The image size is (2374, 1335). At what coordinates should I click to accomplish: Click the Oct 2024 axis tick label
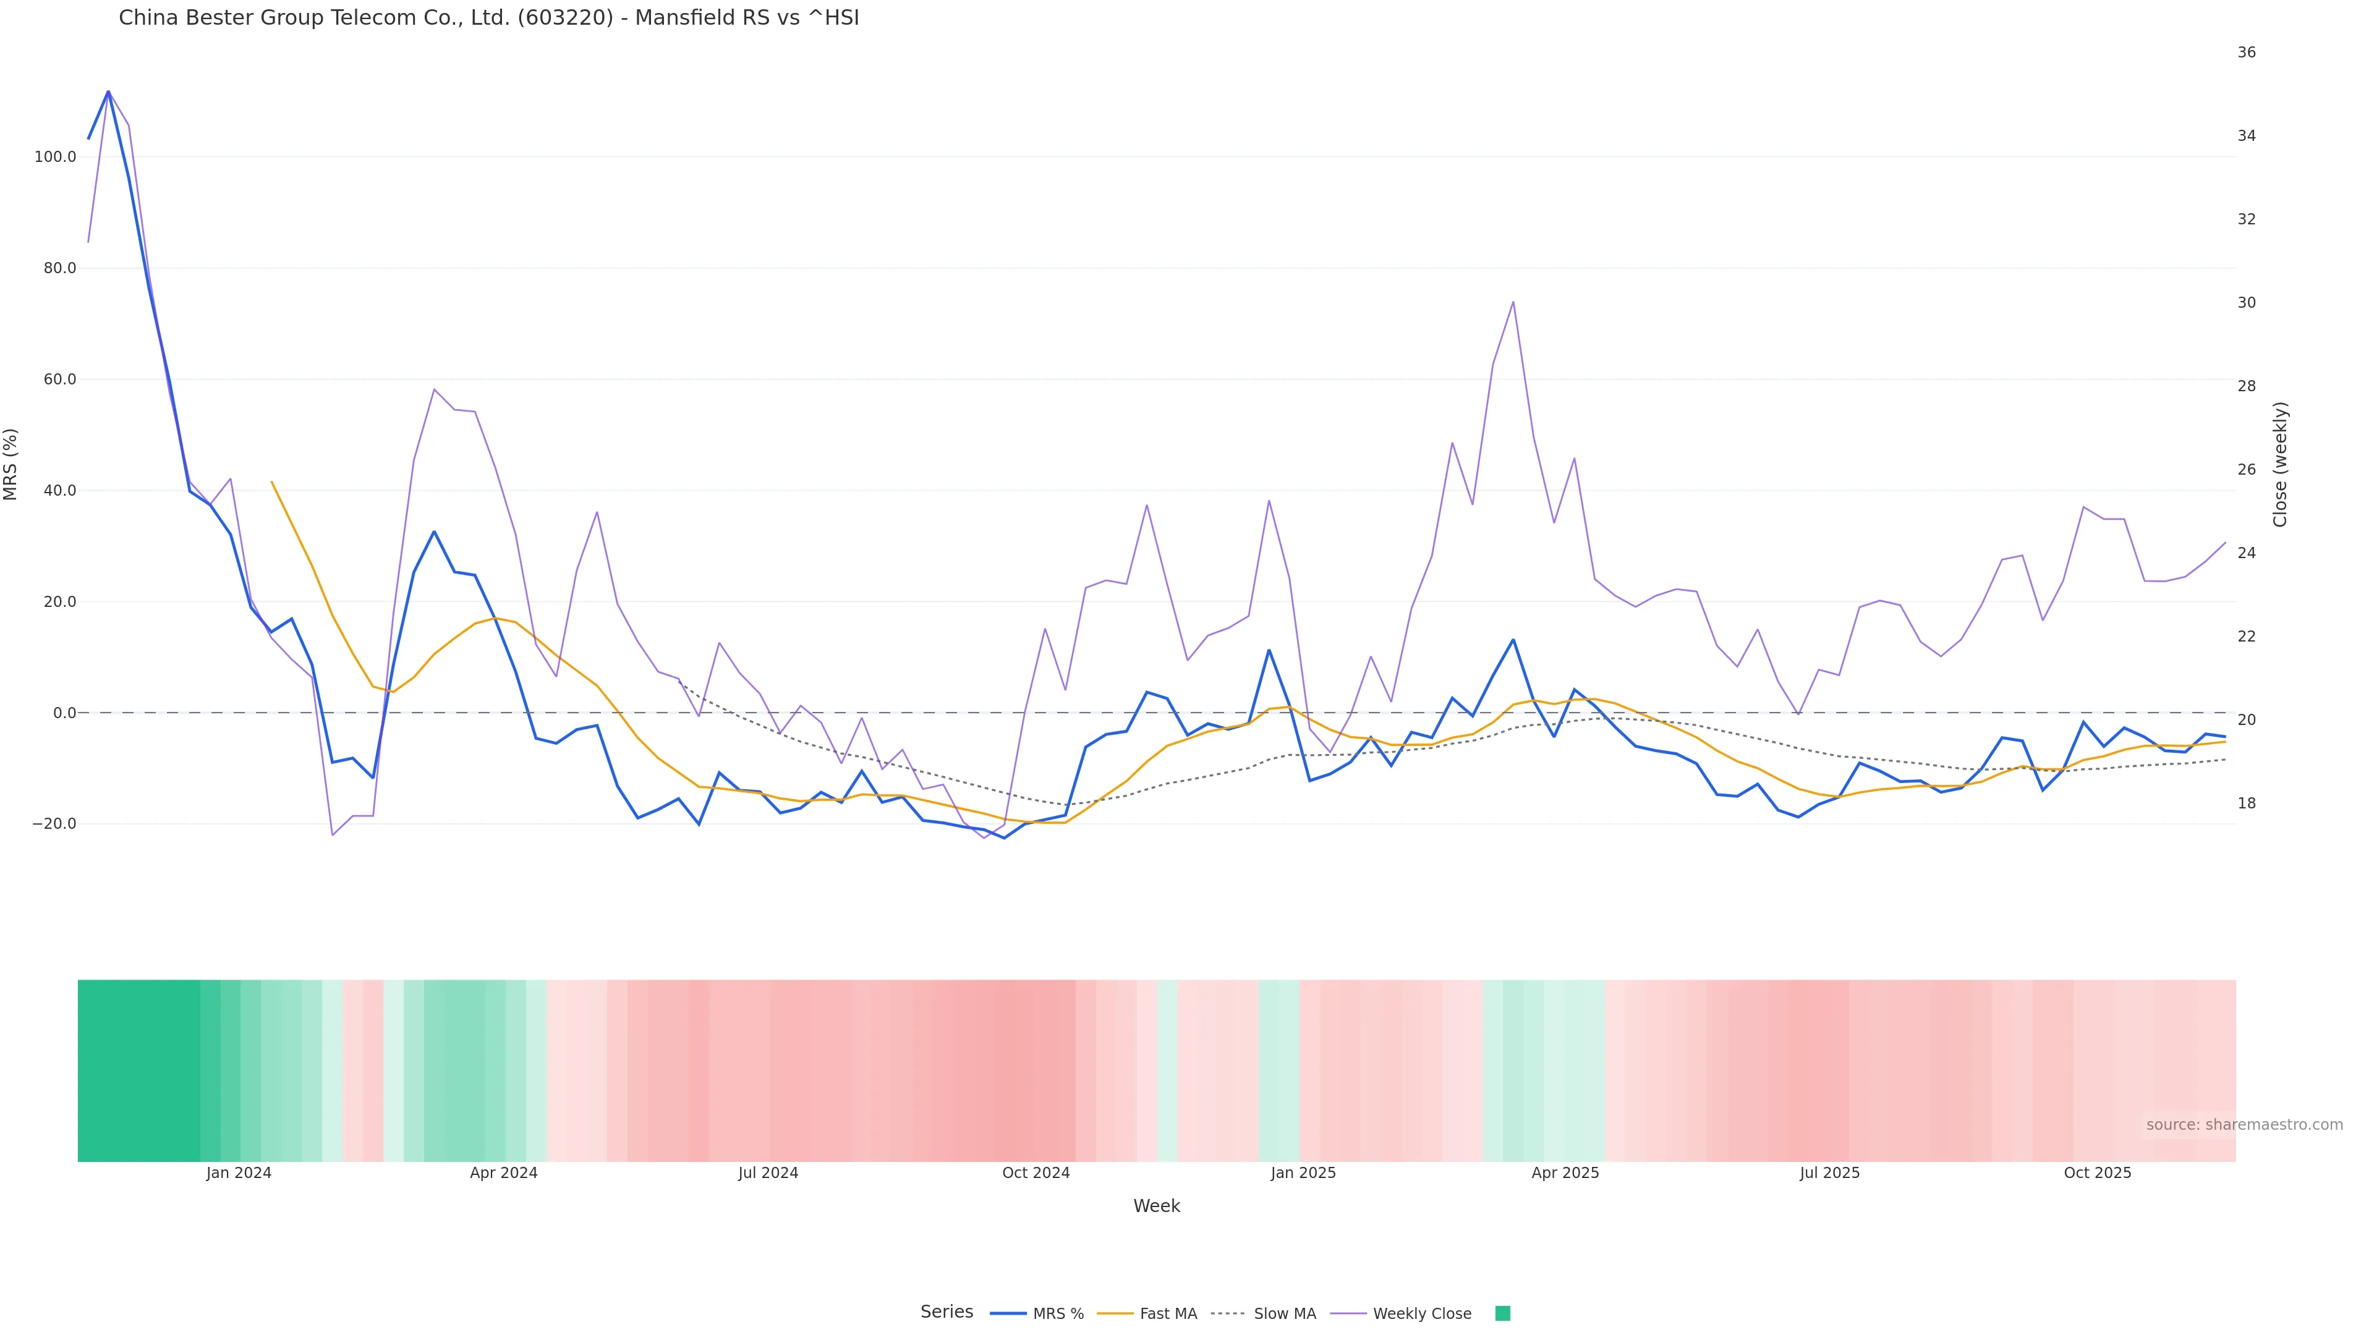click(1036, 1173)
